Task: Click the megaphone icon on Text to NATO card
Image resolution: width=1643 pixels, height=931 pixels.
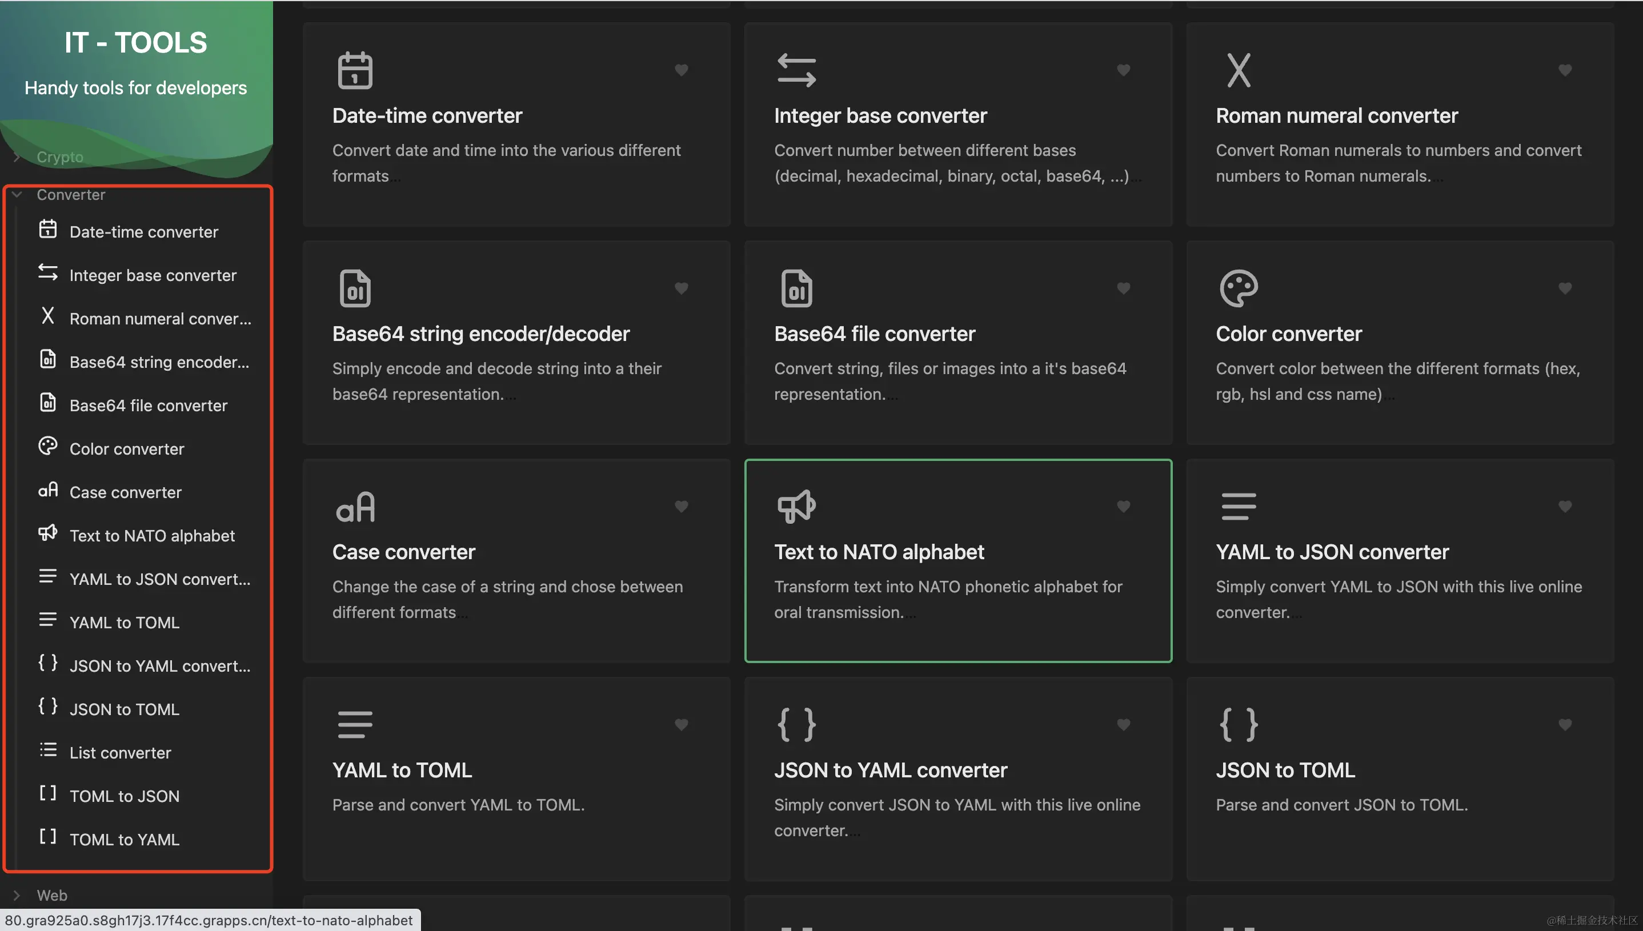Action: 796,507
